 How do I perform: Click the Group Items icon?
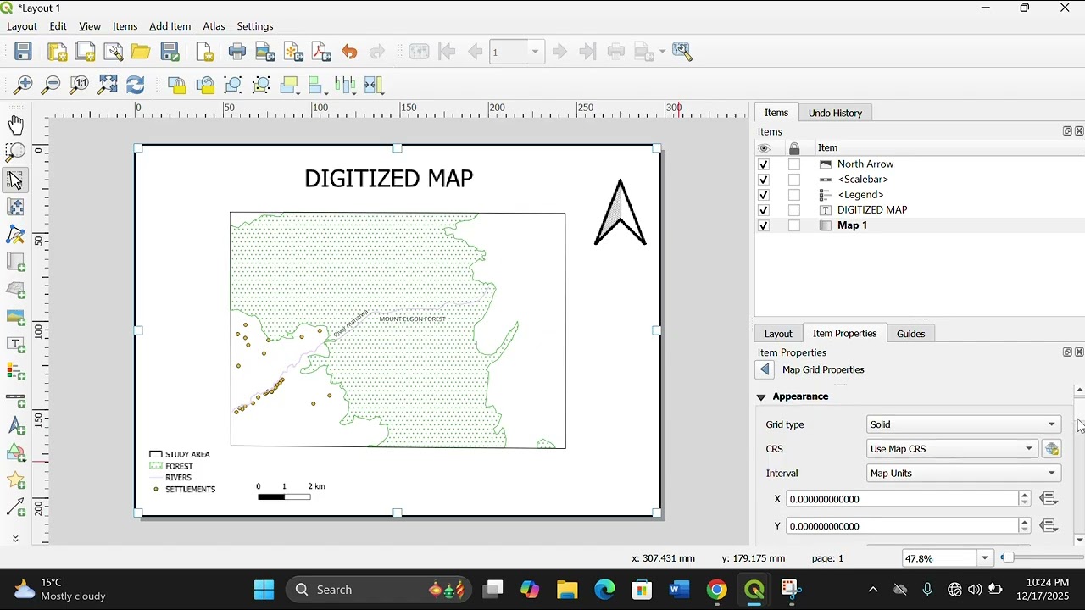point(233,85)
